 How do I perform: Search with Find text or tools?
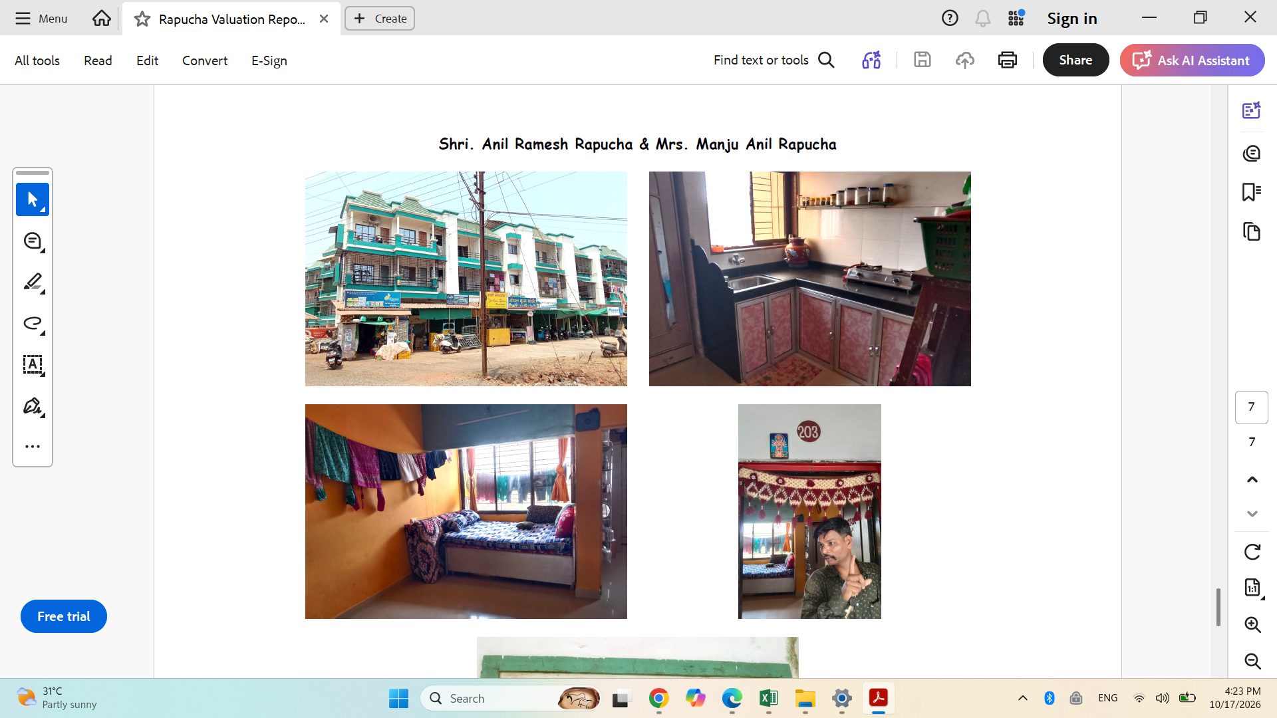774,60
